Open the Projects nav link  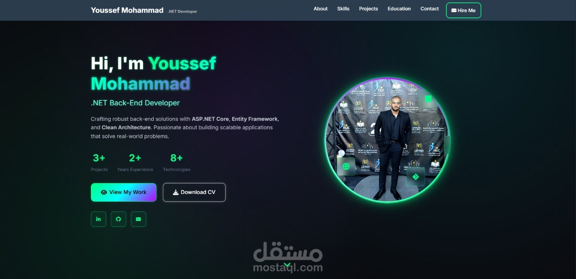click(x=369, y=9)
